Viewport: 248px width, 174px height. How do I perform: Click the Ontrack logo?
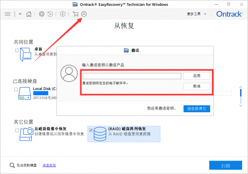[229, 14]
